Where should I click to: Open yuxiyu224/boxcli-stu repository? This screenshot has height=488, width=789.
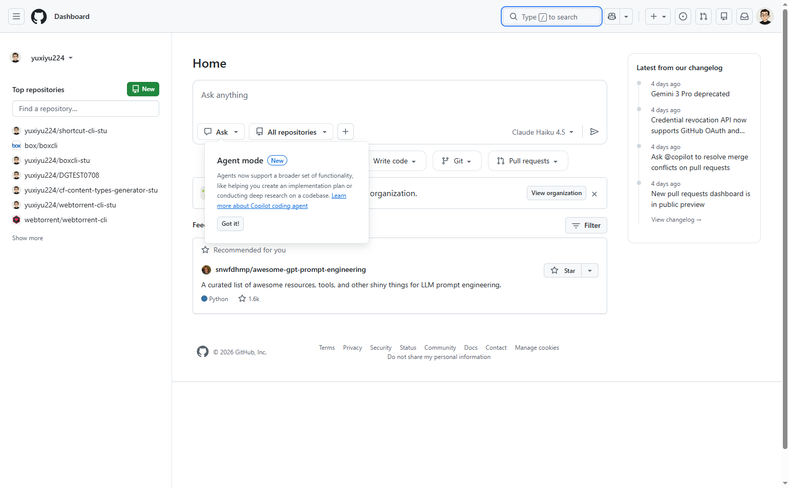(57, 160)
